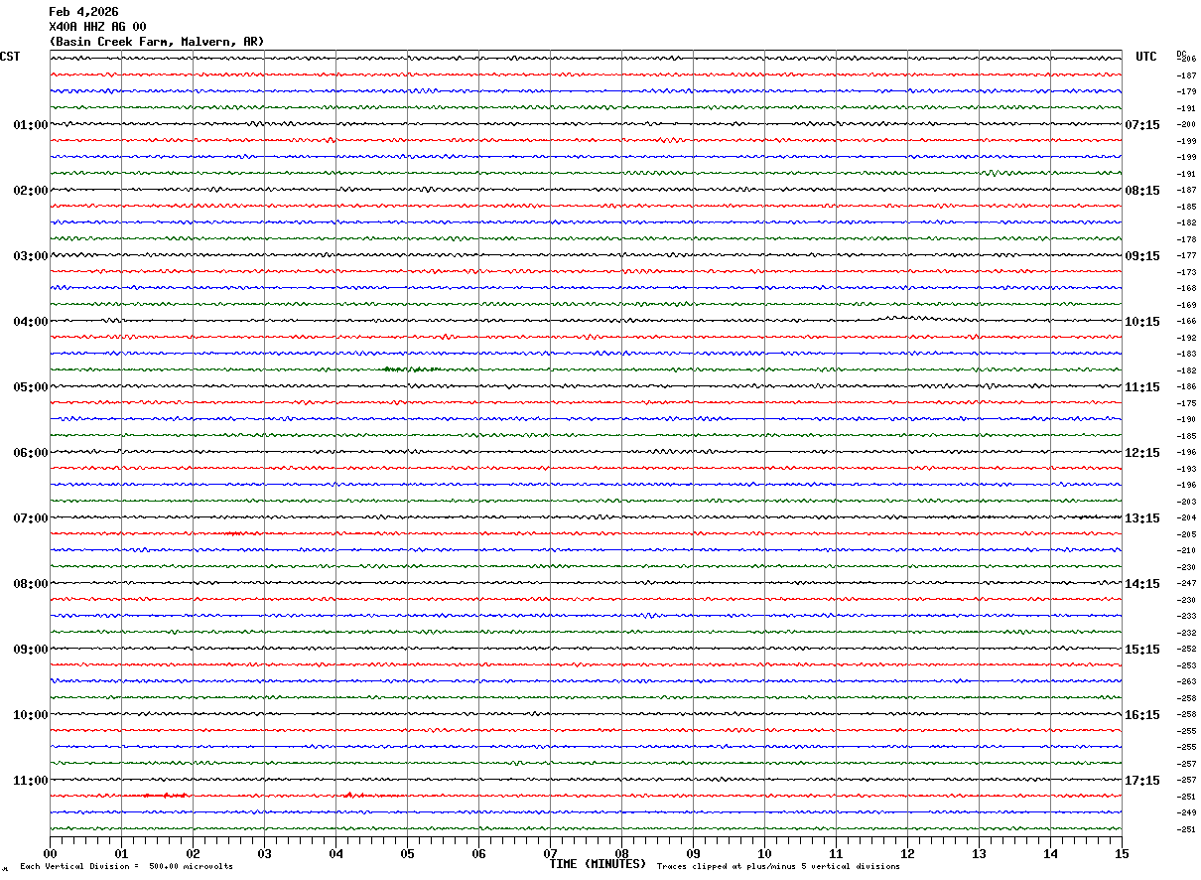The image size is (1201, 880).
Task: Click the 07:15 UTC time label
Action: (1142, 125)
